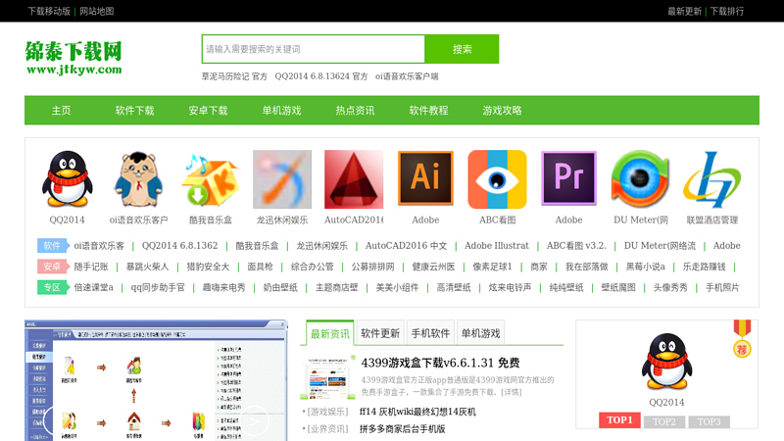Open the 联盟酒店管理 icon
The width and height of the screenshot is (784, 441).
coord(712,179)
